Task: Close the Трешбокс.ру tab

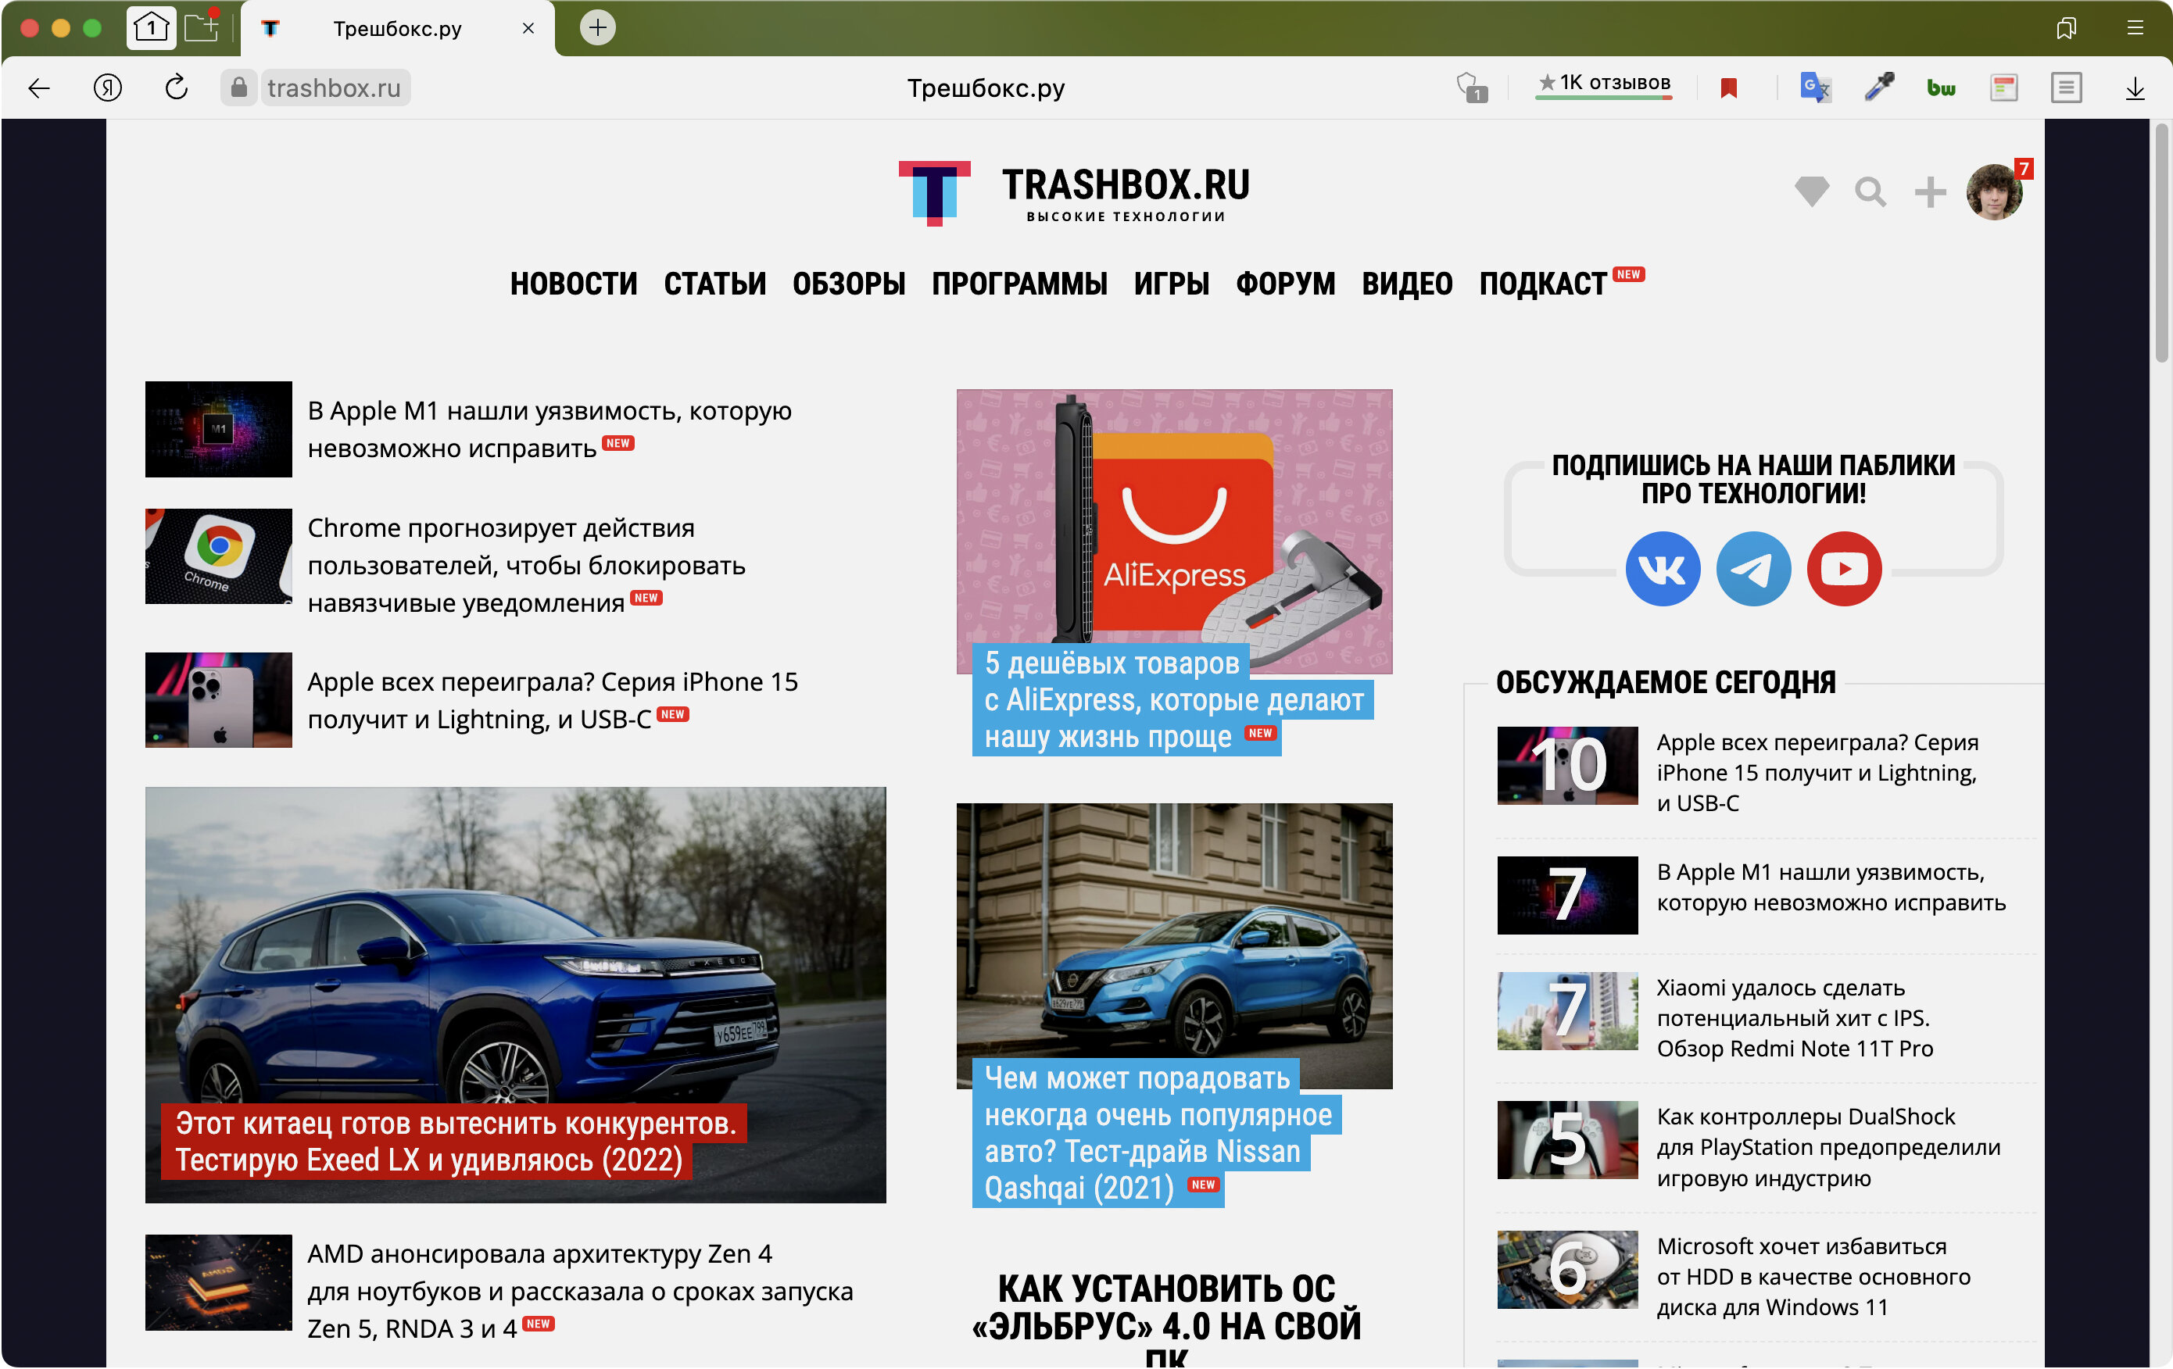Action: (528, 28)
